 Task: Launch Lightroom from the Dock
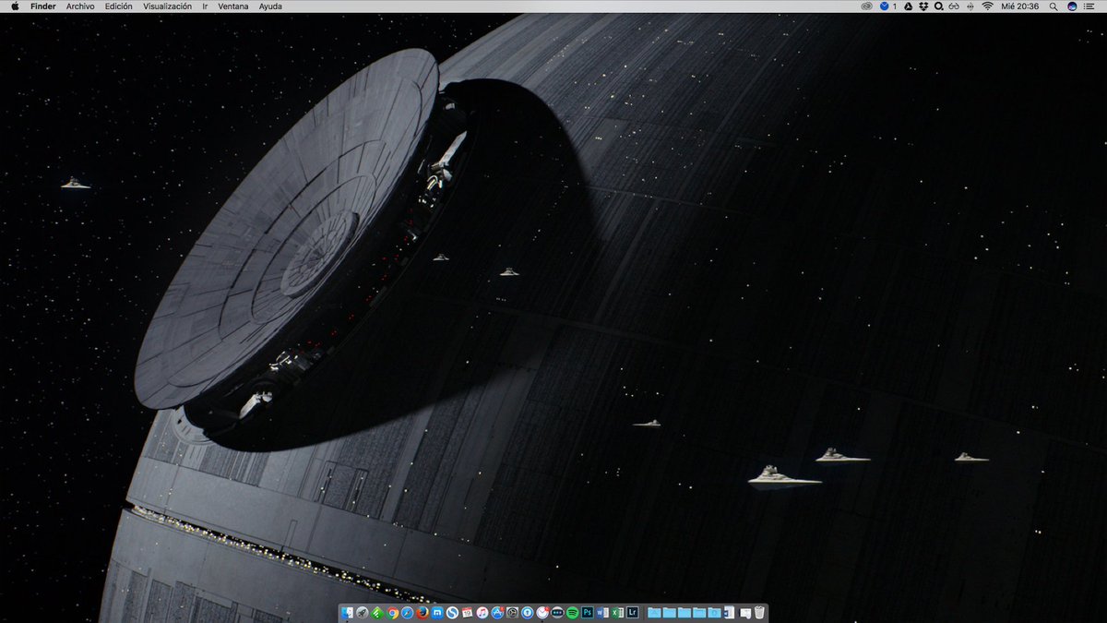pos(632,613)
